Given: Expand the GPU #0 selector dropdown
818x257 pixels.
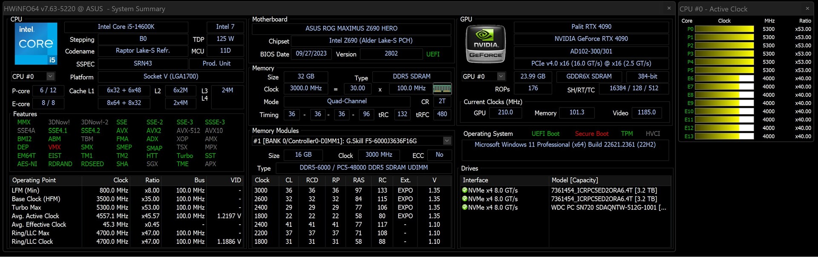Looking at the screenshot, I should 501,76.
